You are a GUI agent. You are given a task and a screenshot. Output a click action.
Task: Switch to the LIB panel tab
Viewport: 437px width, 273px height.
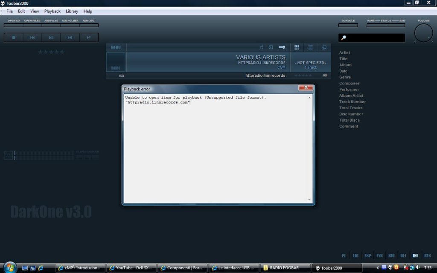click(355, 256)
